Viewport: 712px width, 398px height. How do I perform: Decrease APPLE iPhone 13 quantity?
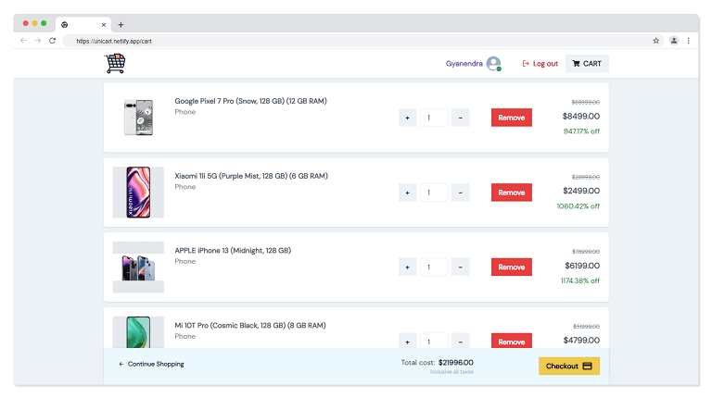pos(461,267)
